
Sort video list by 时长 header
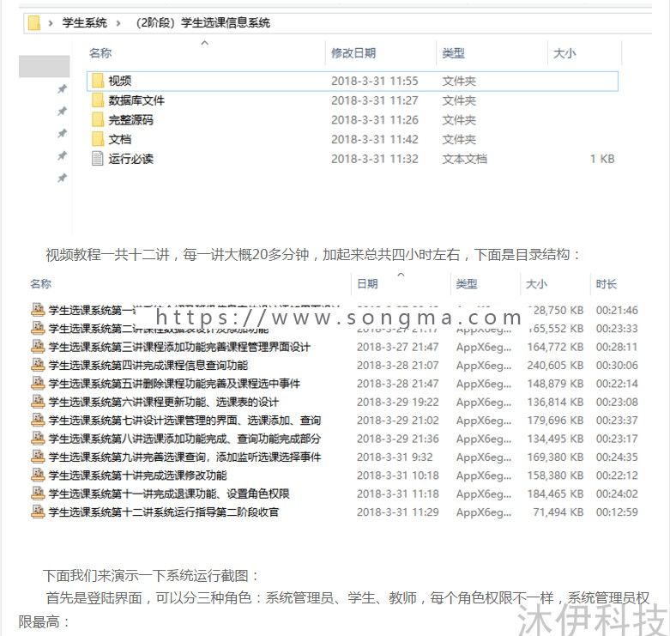[x=607, y=284]
